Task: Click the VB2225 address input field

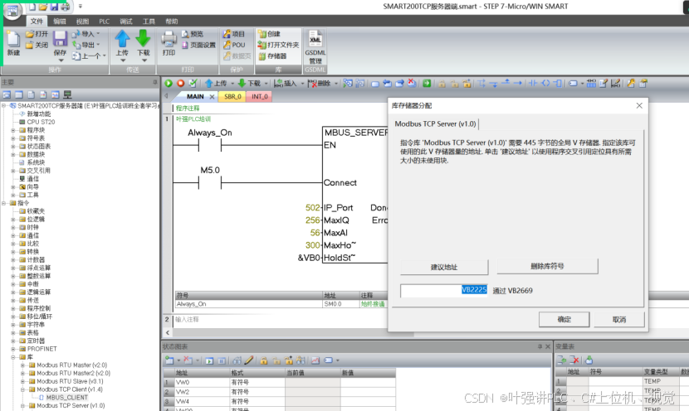Action: tap(444, 290)
